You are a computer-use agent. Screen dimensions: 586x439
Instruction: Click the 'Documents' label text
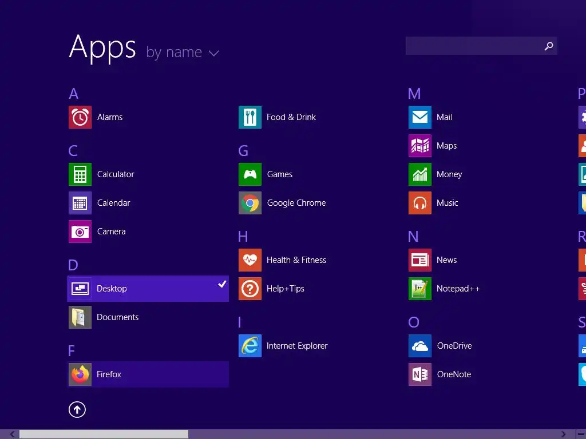118,317
